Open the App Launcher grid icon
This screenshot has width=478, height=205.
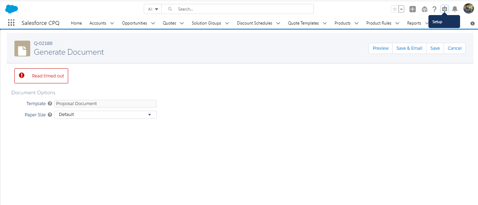11,23
